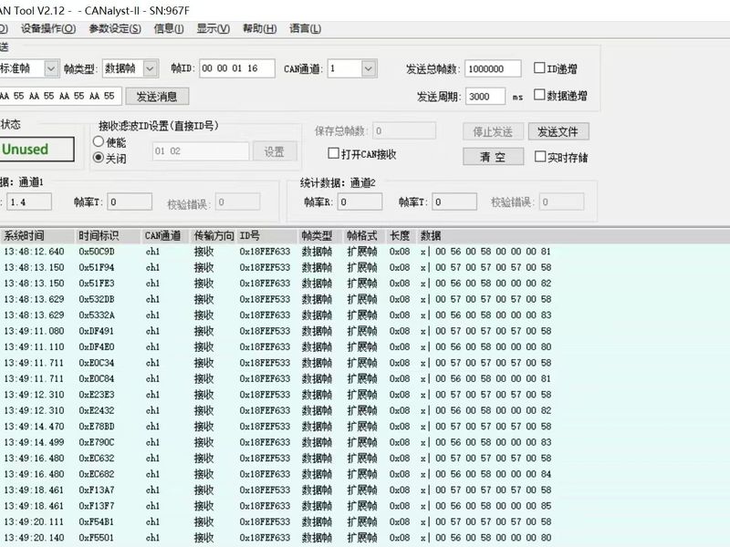The image size is (730, 547).
Task: Edit the 发送总帧数 field showing 1000000
Action: [493, 69]
